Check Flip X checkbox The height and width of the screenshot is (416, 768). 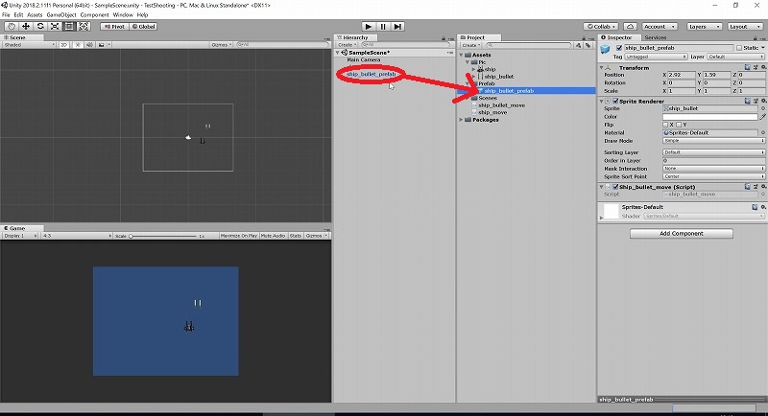pyautogui.click(x=665, y=125)
